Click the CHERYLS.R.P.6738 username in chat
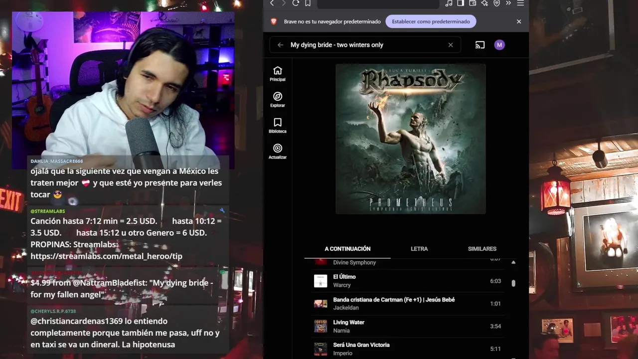Screen dimensions: 638x359 tap(53, 311)
